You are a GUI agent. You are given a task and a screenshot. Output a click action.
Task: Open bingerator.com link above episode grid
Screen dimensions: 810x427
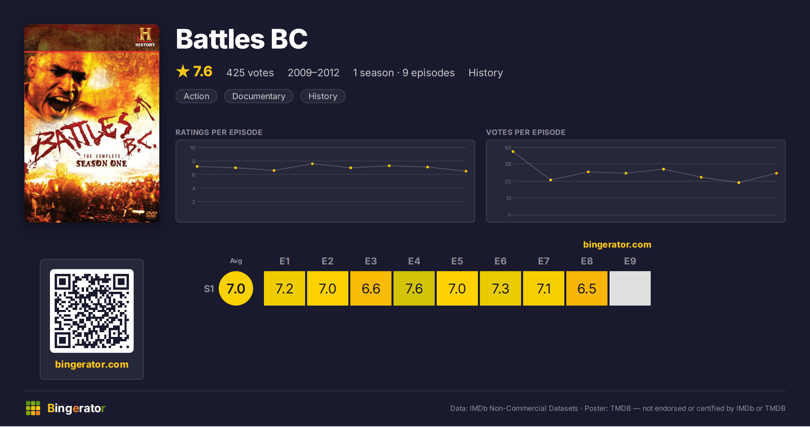coord(617,245)
